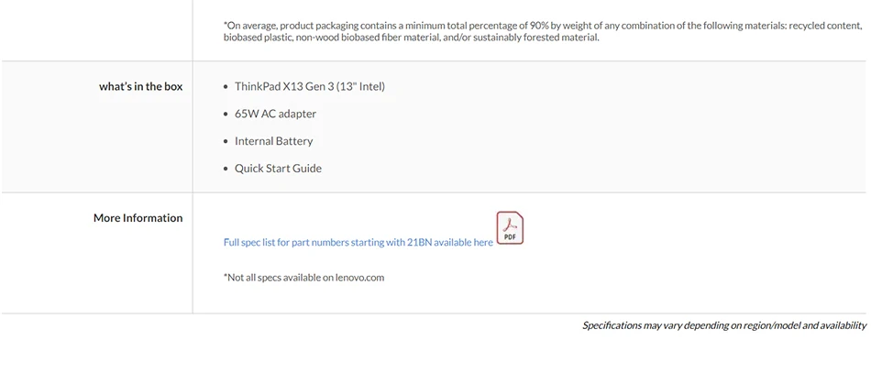Click the ThinkPad X13 Gen 3 list item
Viewport: 871px width, 373px height.
(309, 86)
